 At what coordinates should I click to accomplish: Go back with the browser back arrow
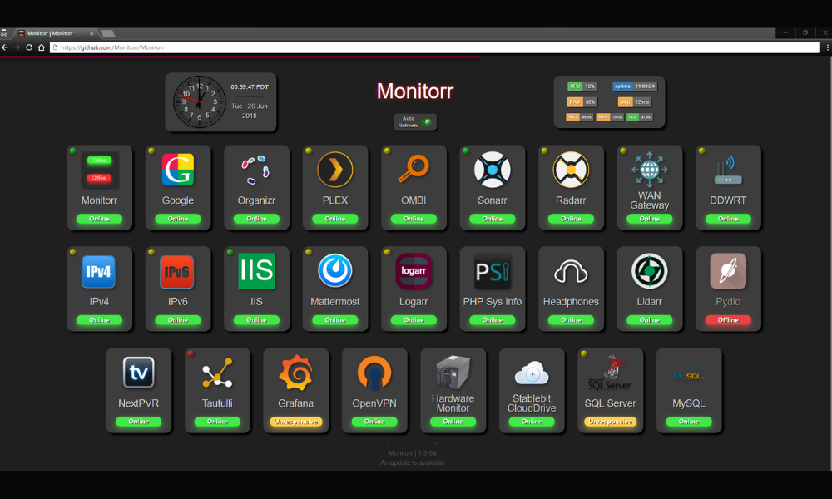[5, 47]
